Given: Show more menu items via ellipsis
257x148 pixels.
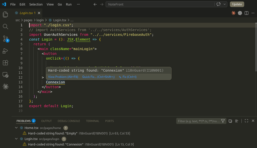Looking at the screenshot, I should point(78,5).
